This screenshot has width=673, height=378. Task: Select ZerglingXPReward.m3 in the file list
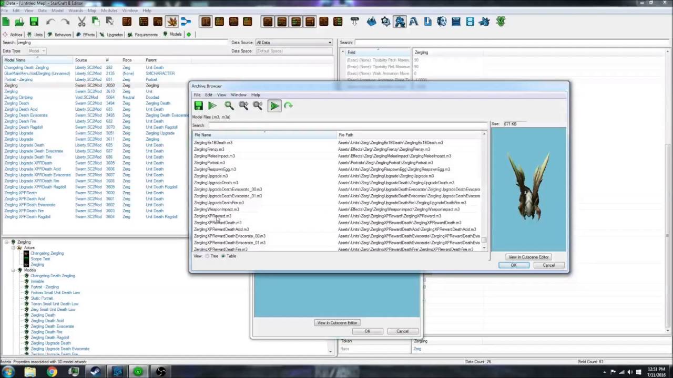tap(212, 216)
